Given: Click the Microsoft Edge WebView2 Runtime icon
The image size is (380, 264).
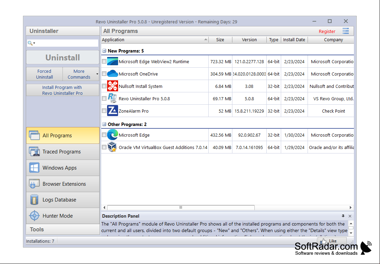Looking at the screenshot, I should click(113, 61).
